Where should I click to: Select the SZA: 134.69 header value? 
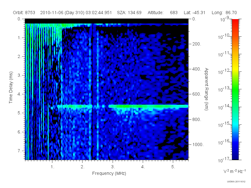point(129,13)
